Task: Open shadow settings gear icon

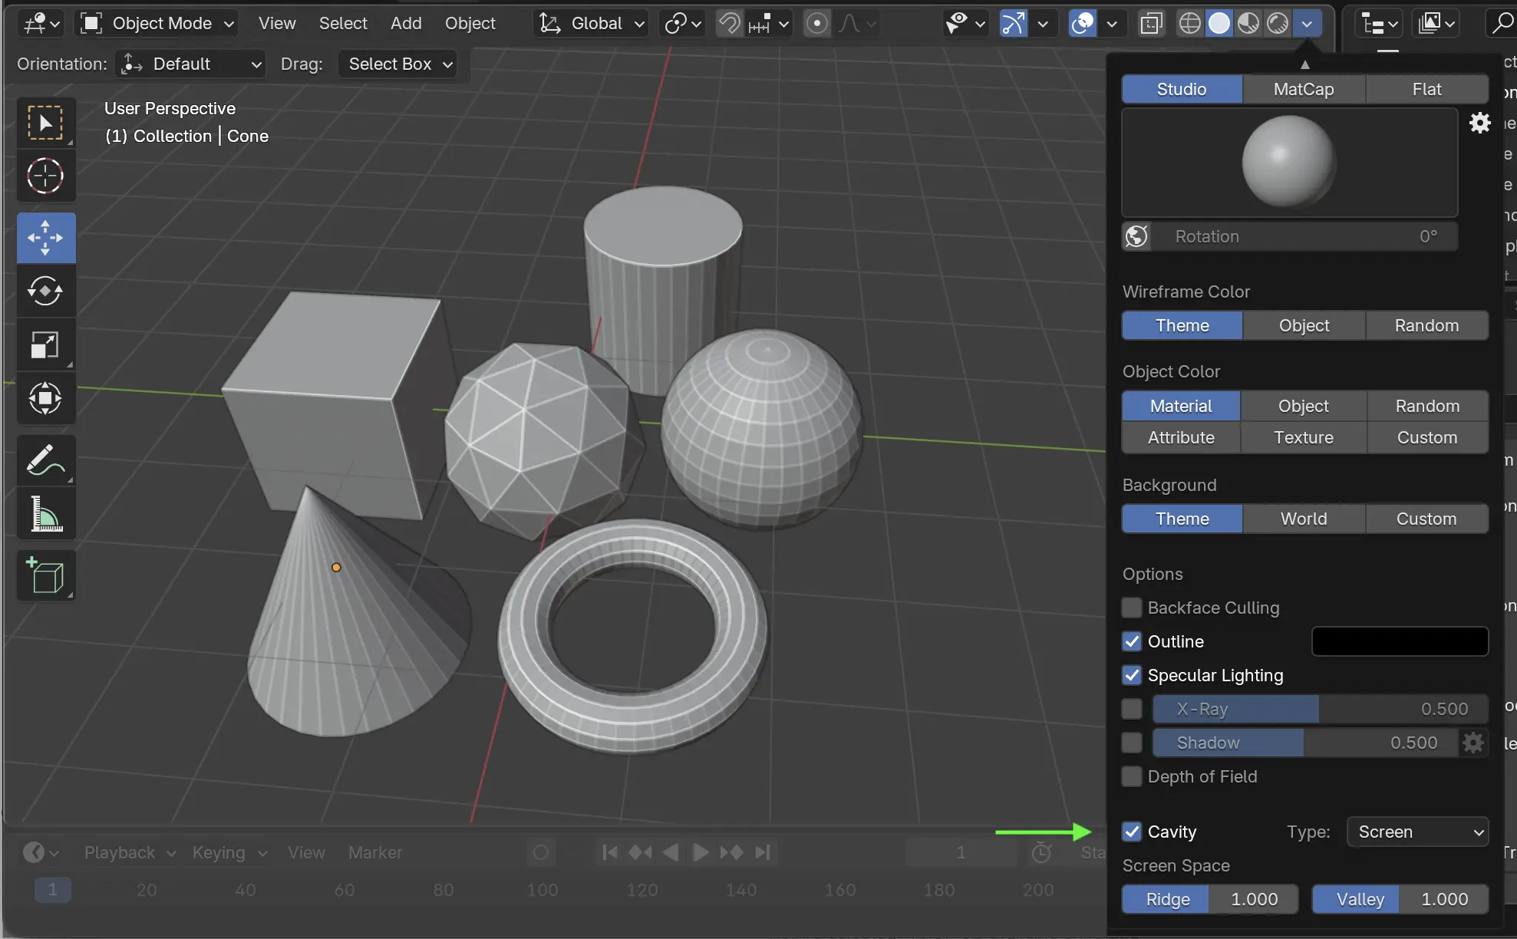Action: click(x=1473, y=743)
